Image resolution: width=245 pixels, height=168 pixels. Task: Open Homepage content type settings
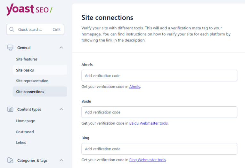tap(26, 121)
